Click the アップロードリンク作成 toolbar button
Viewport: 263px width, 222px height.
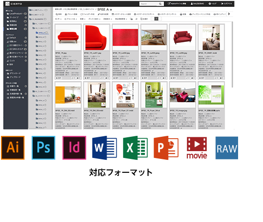coord(200,14)
